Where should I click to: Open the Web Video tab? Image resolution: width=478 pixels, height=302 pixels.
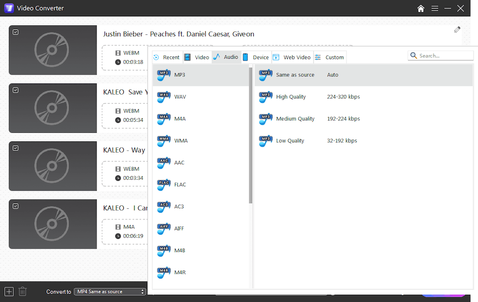tap(292, 57)
